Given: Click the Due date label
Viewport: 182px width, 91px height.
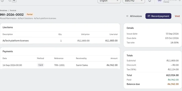Looking at the screenshot, I should click(x=131, y=38).
